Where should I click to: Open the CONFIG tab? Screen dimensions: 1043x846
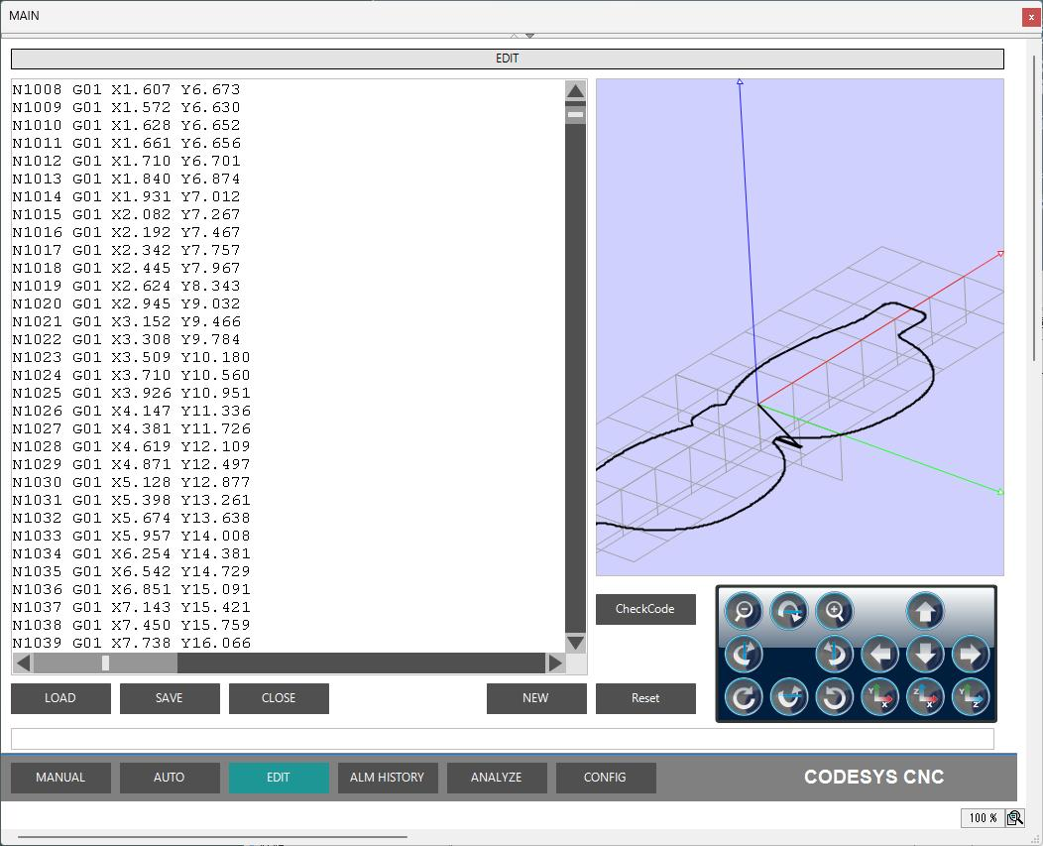606,778
